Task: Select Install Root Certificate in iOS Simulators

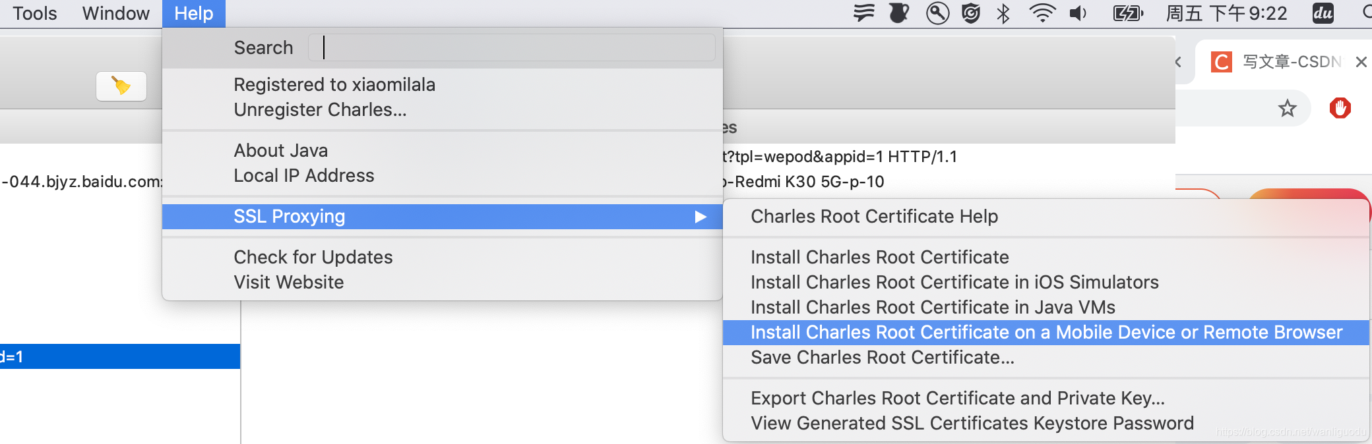Action: 1046,283
